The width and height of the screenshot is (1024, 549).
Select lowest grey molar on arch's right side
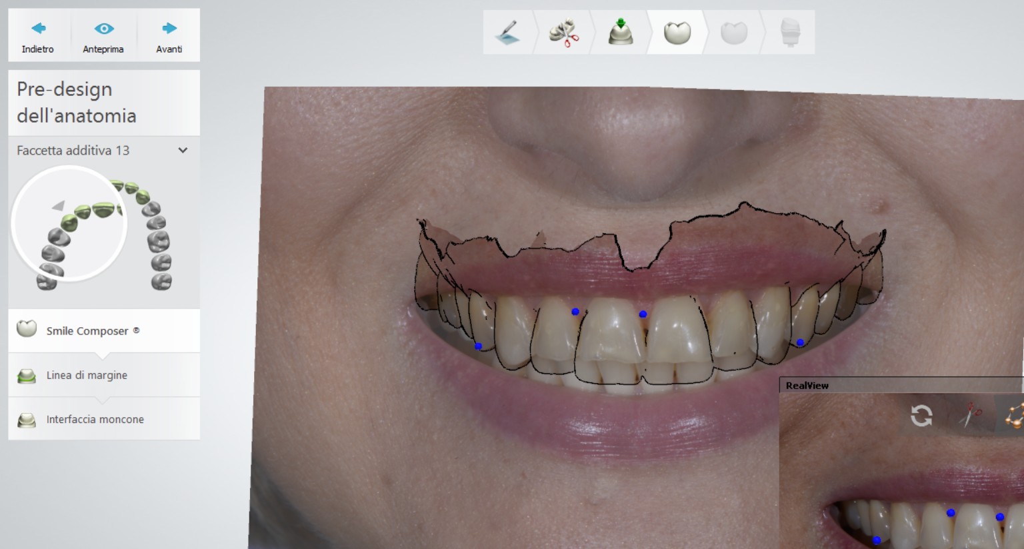(161, 282)
